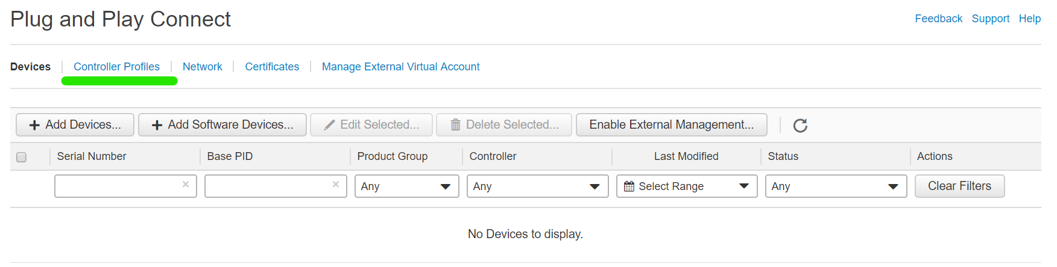This screenshot has height=267, width=1057.
Task: Focus the Serial Number filter field
Action: [125, 186]
